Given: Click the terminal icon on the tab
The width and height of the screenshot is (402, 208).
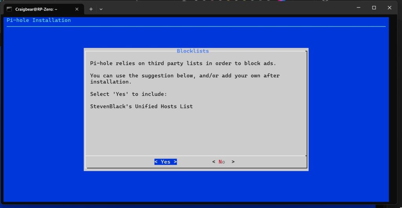Looking at the screenshot, I should 9,9.
